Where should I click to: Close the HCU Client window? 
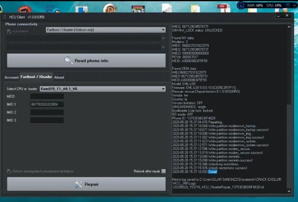point(287,16)
